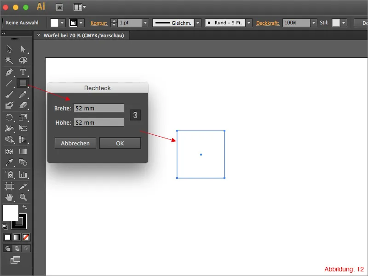Confirm Rechteck dialog with OK

point(120,143)
